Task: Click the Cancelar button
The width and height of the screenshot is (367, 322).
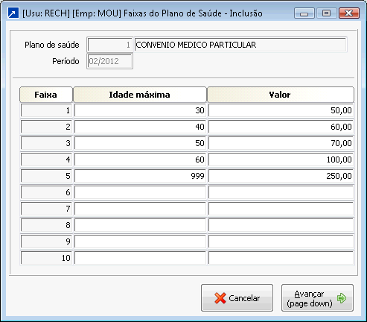Action: [x=237, y=298]
